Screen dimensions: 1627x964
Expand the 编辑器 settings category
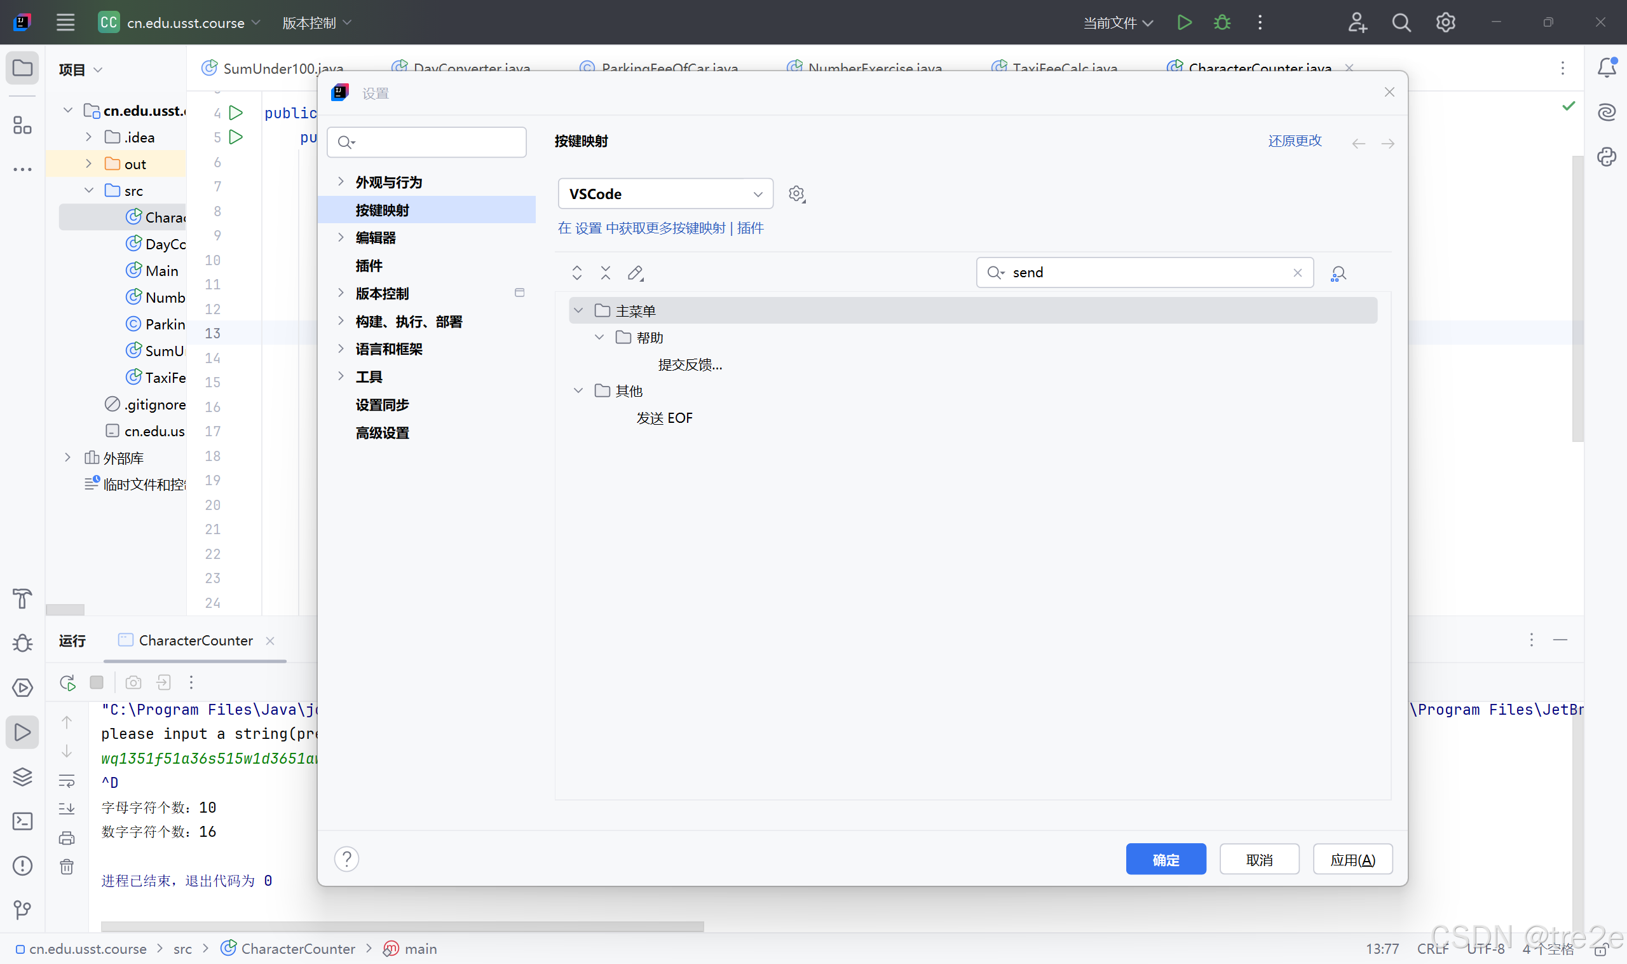pyautogui.click(x=341, y=238)
